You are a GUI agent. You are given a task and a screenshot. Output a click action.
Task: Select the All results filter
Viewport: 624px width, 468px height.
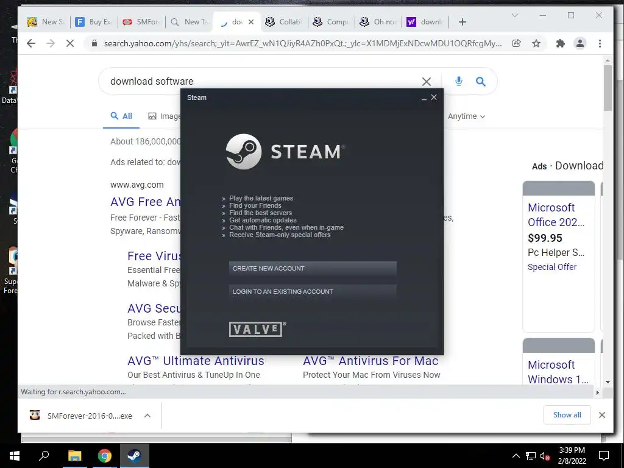point(121,116)
